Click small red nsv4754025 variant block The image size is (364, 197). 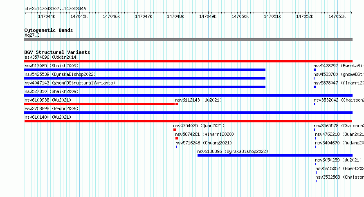175,130
